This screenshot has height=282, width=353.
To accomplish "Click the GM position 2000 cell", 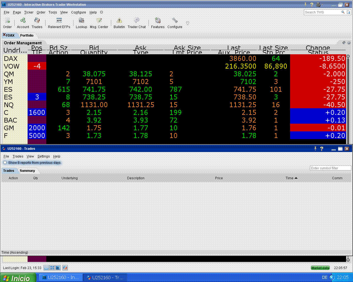I will point(37,128).
